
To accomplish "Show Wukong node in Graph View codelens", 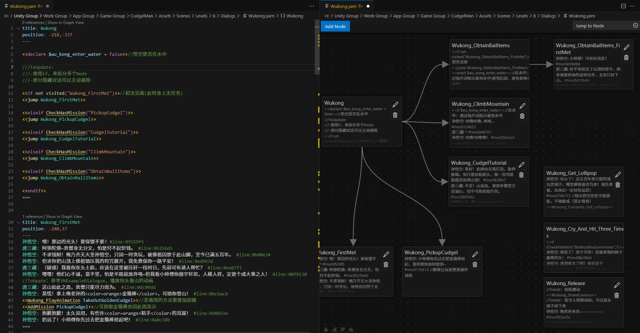I will click(x=66, y=23).
